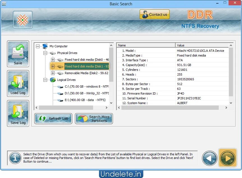Click the Physical Drives disk icon

(x=53, y=53)
